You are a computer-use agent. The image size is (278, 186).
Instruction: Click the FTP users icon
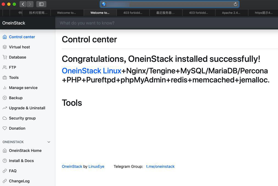click(x=5, y=67)
